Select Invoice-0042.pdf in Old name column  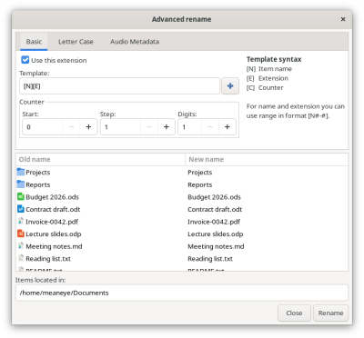pos(52,222)
